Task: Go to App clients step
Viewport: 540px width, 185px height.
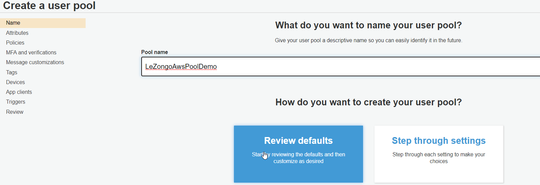Action: [x=19, y=92]
